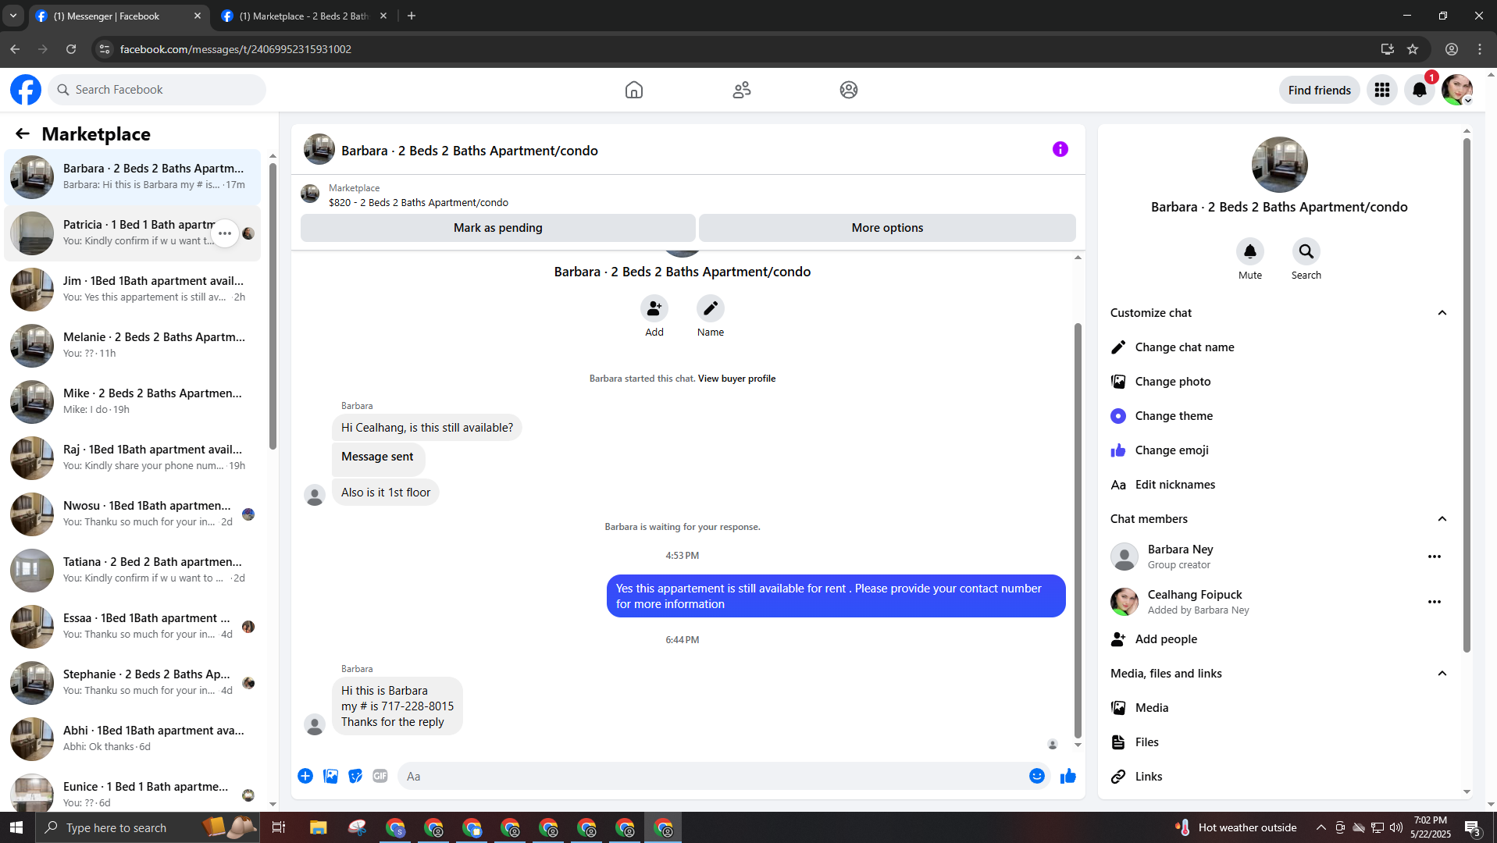Screen dimensions: 1497x843
Task: Bookmark this page with the star icon
Action: pos(1413,49)
